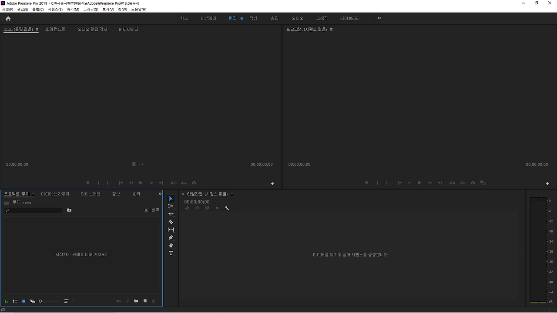
Task: Toggle insert sequences as nests button
Action: (187, 208)
